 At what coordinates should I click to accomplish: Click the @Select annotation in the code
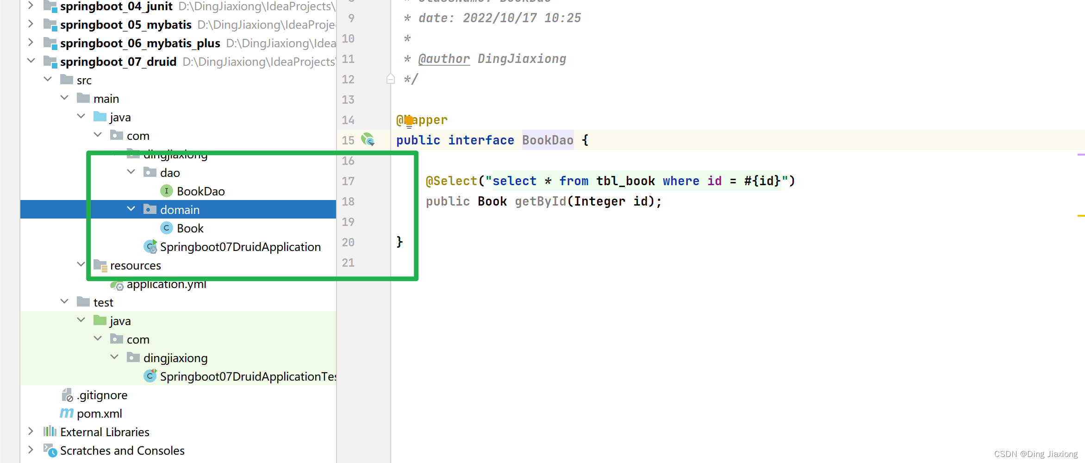(451, 181)
